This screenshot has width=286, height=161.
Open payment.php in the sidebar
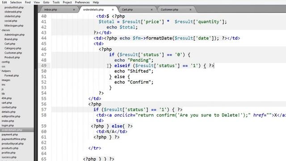tap(10, 135)
